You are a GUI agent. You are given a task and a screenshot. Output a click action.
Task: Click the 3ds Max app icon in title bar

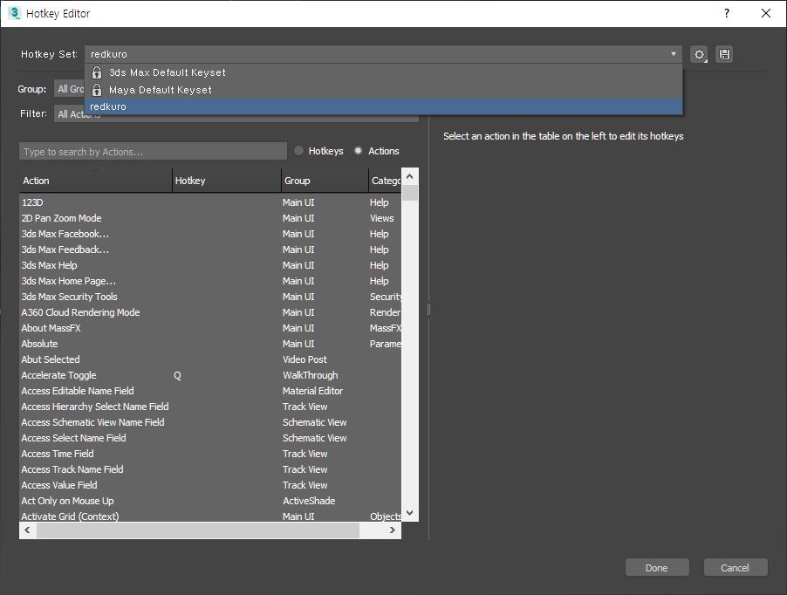[x=15, y=13]
